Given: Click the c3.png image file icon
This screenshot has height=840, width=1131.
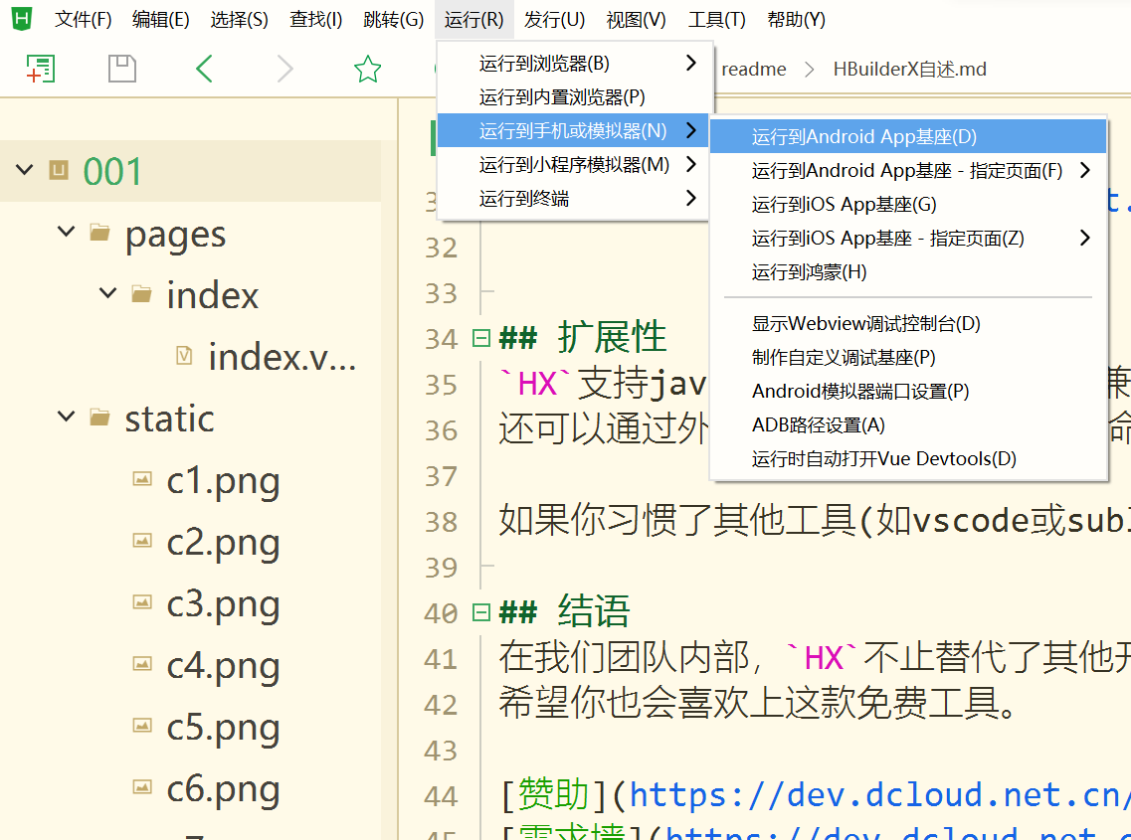Looking at the screenshot, I should pyautogui.click(x=142, y=602).
